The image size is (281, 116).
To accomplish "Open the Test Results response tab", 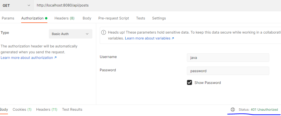I will pos(72,109).
